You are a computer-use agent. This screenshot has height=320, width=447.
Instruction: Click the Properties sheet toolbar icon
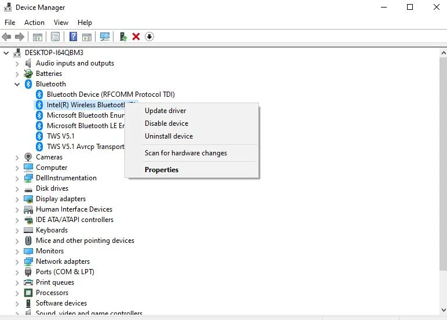56,37
